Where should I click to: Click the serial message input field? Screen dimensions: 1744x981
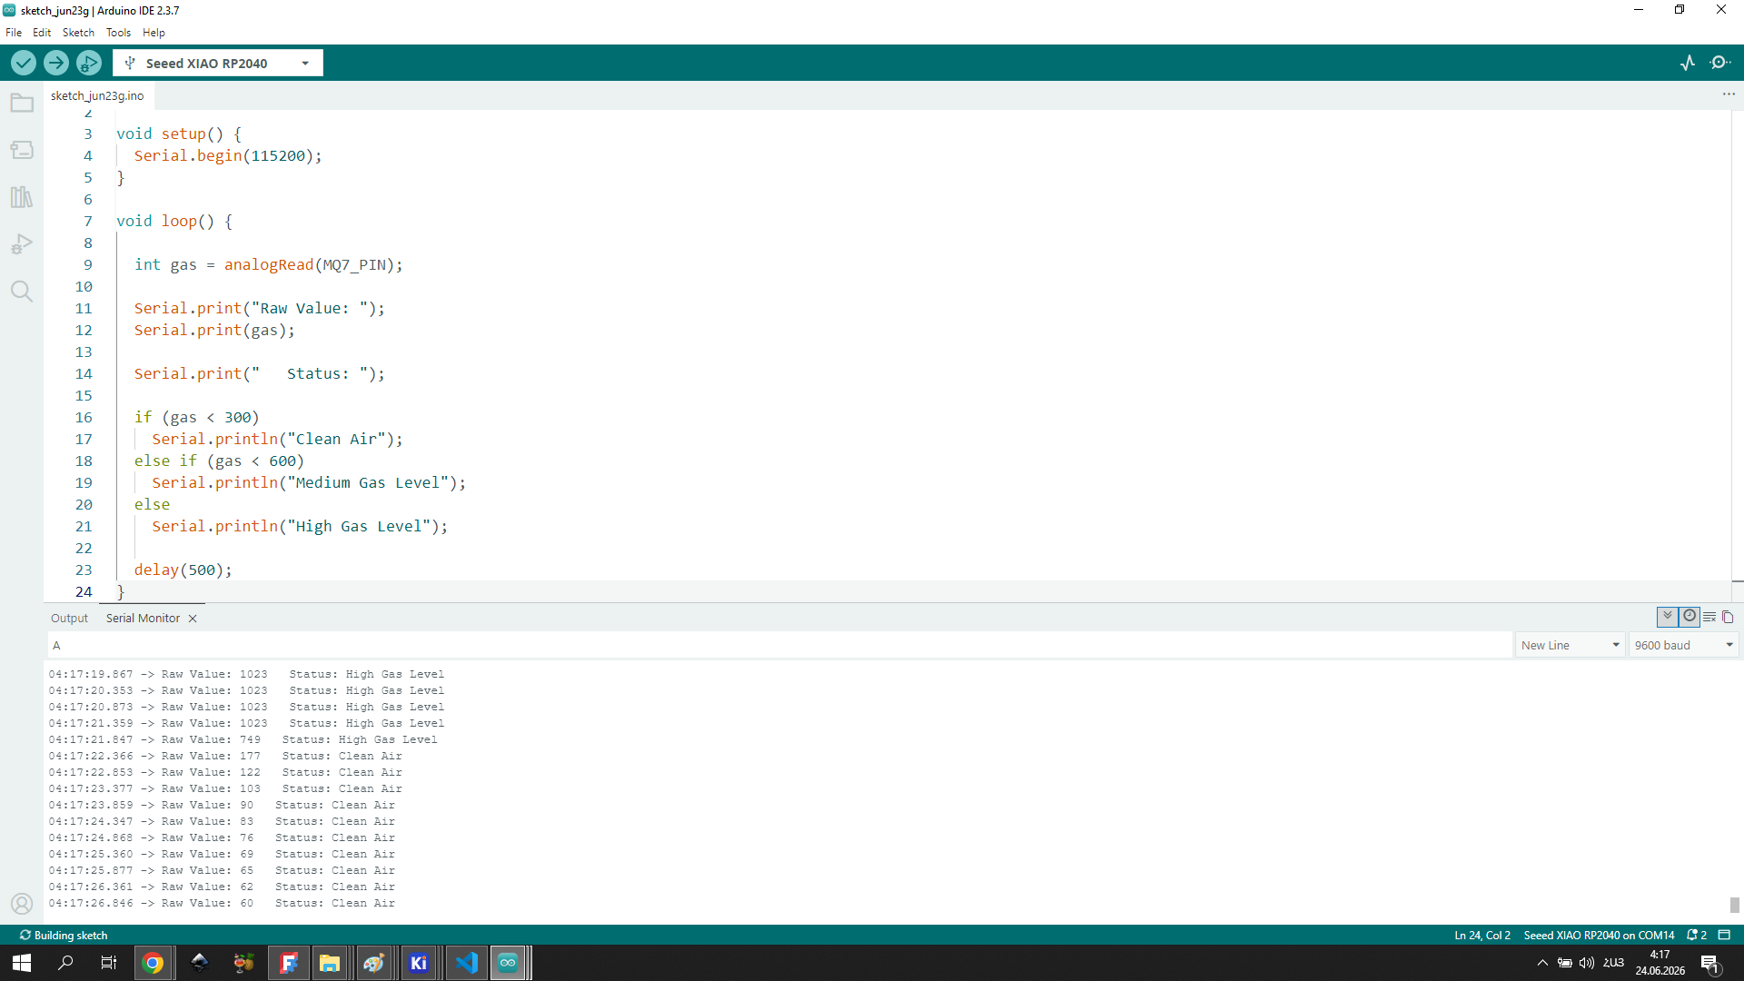779,645
